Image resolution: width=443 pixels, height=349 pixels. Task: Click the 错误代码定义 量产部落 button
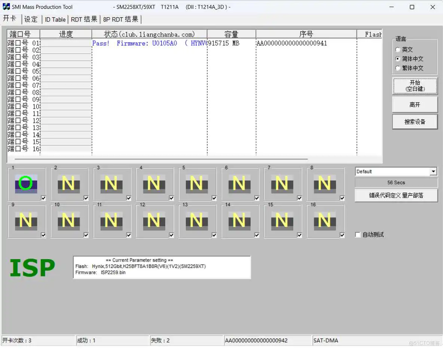pos(396,195)
